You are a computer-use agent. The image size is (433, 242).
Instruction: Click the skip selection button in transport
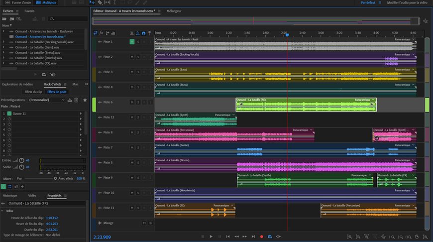tap(278, 237)
